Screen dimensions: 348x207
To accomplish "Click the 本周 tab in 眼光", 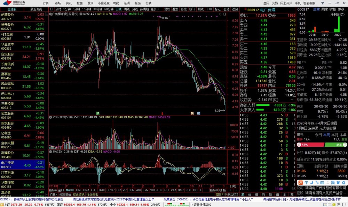I will point(326,135).
